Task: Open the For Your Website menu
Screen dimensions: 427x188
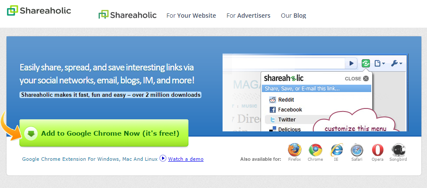Action: click(x=191, y=16)
